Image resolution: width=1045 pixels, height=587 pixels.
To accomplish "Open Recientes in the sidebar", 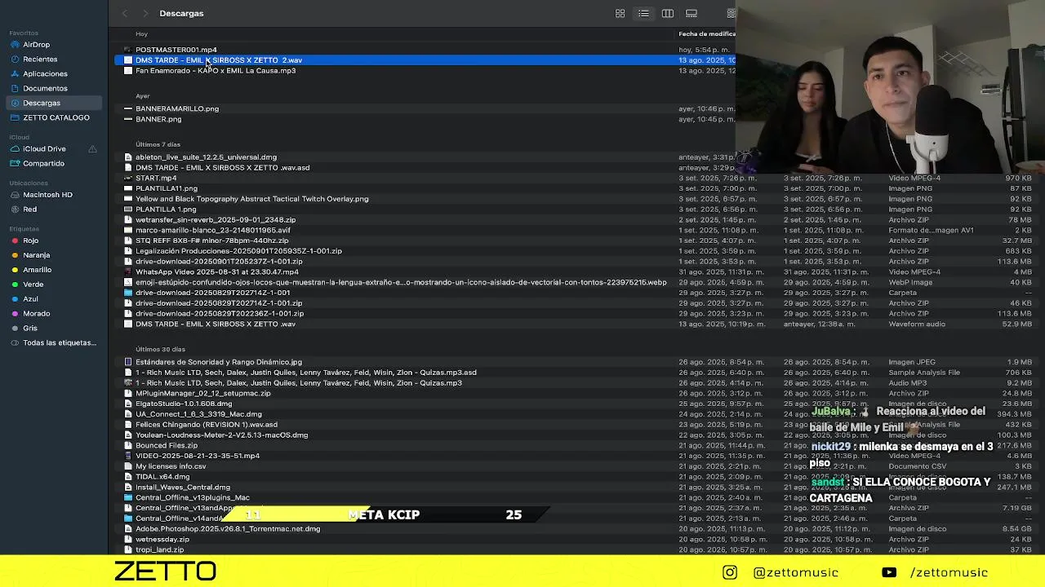I will (40, 59).
